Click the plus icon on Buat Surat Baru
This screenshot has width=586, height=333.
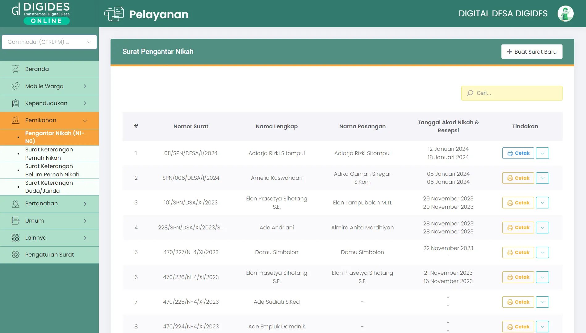pos(509,52)
